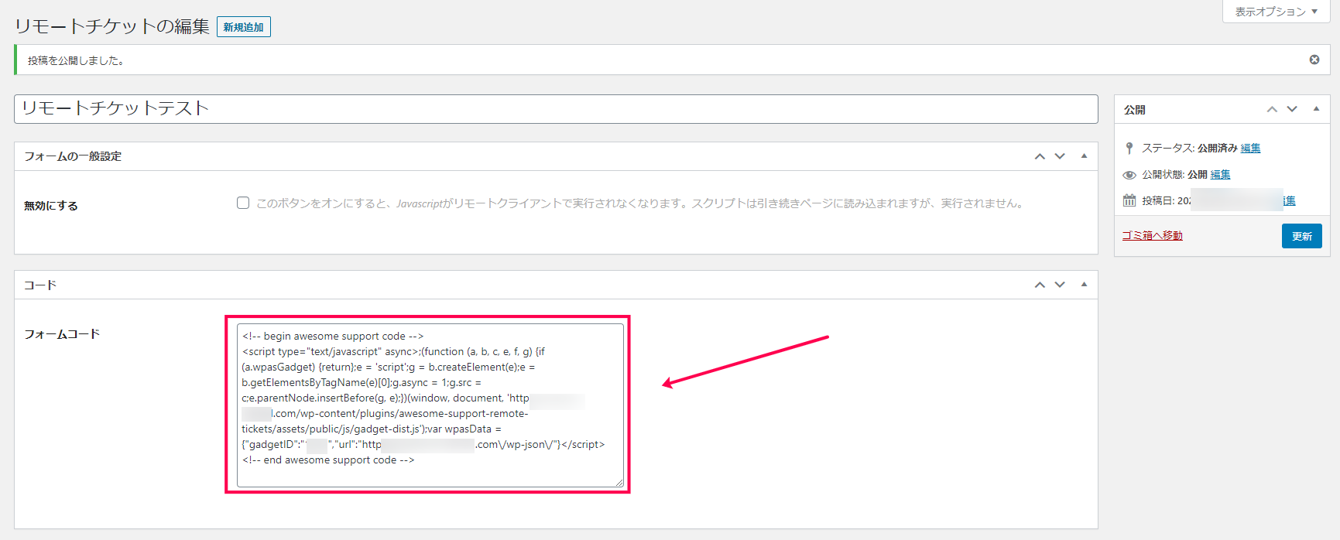The image size is (1340, 540).
Task: Collapse the コード panel with its triangle
Action: pos(1084,285)
